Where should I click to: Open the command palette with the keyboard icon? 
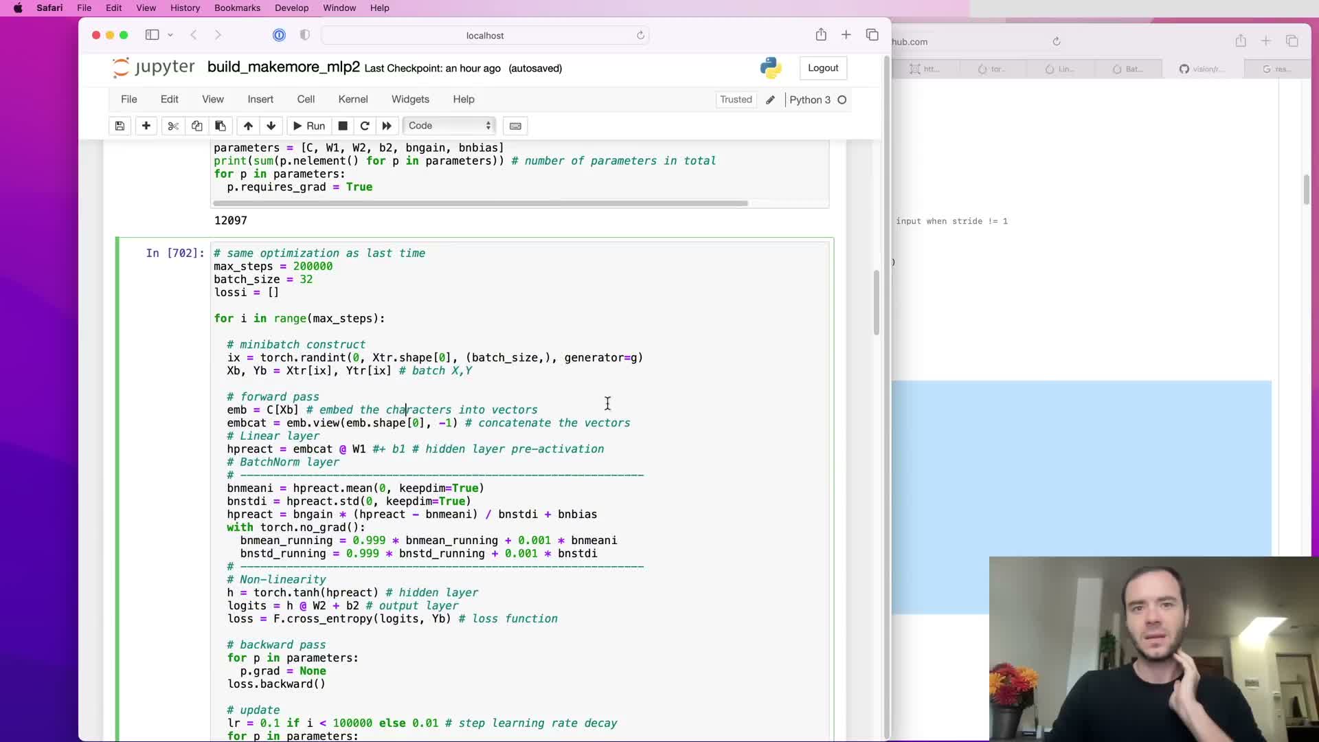[515, 126]
